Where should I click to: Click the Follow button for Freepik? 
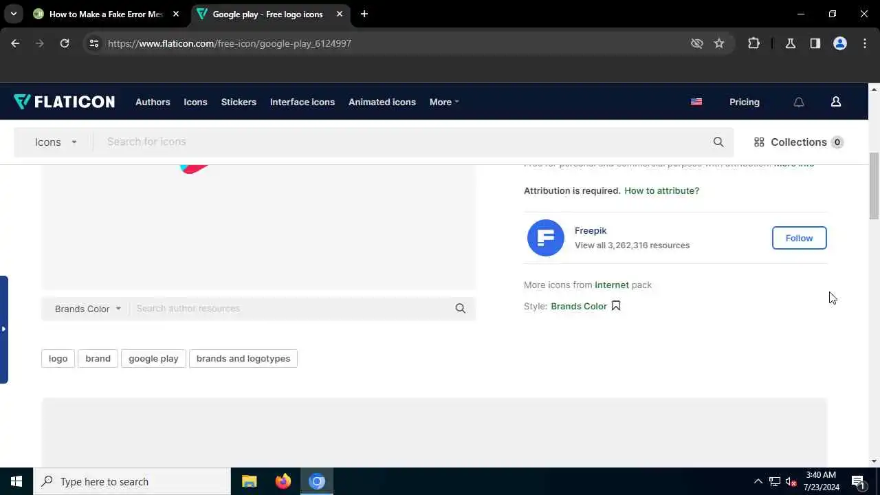pos(799,238)
